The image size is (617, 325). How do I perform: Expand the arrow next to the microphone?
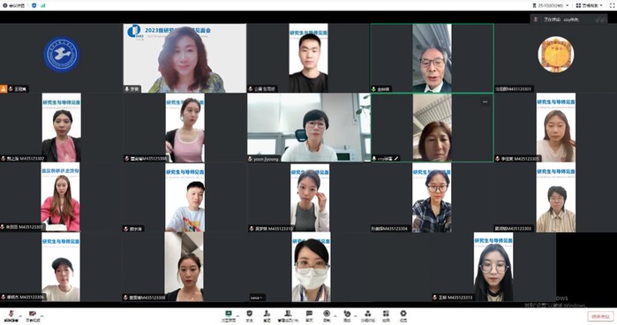click(20, 315)
